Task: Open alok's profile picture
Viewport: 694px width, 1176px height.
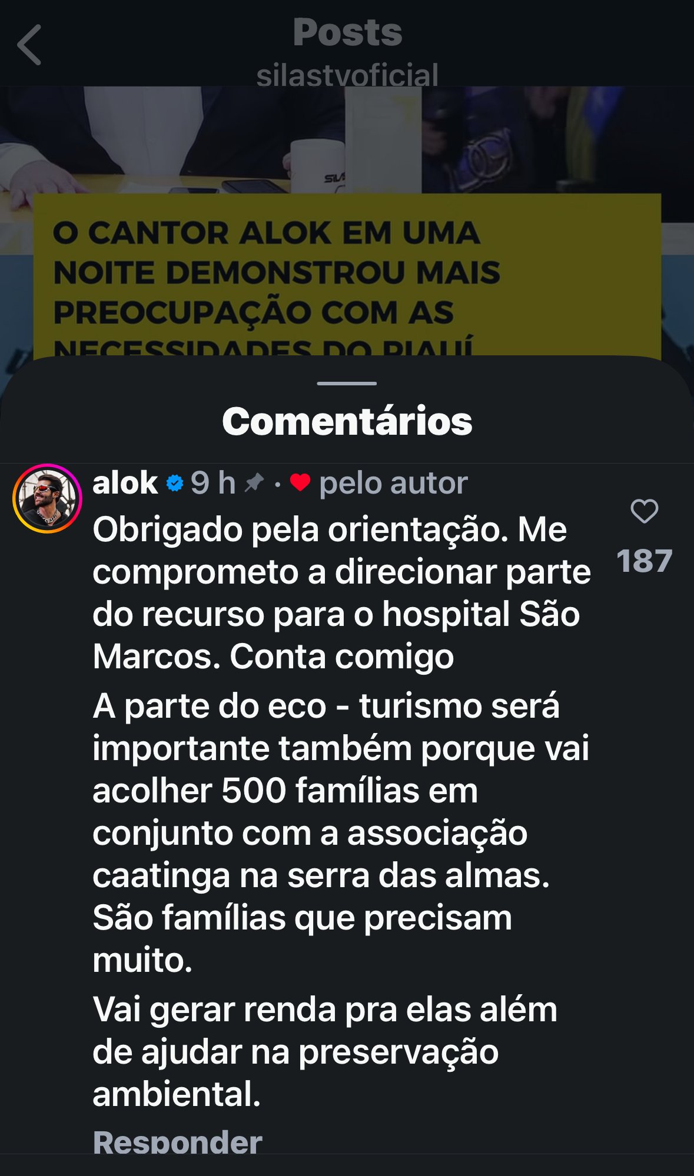Action: click(47, 498)
